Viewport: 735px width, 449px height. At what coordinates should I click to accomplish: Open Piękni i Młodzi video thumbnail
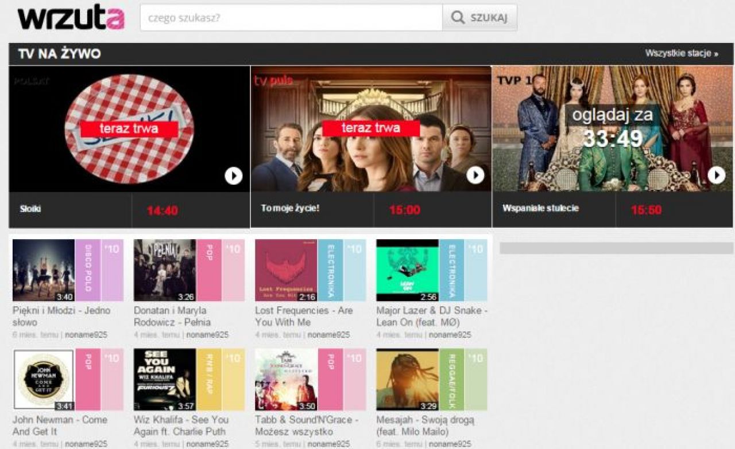pos(44,270)
